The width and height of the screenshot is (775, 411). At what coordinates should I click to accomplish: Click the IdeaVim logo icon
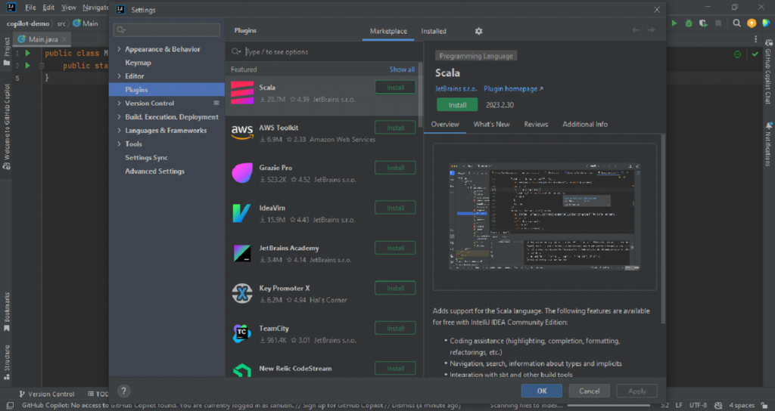coord(242,213)
